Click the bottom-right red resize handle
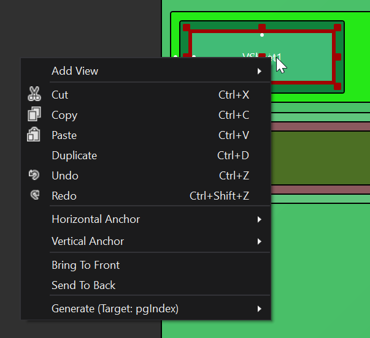This screenshot has height=338, width=370. click(337, 86)
